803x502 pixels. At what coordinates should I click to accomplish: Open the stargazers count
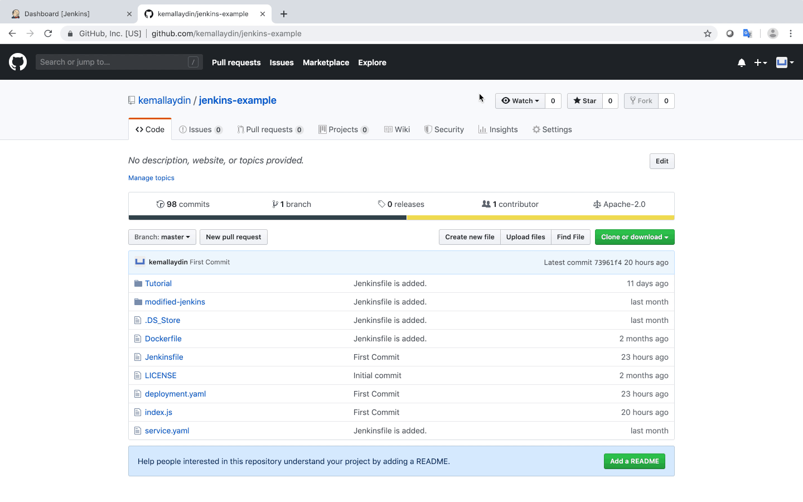pos(610,101)
